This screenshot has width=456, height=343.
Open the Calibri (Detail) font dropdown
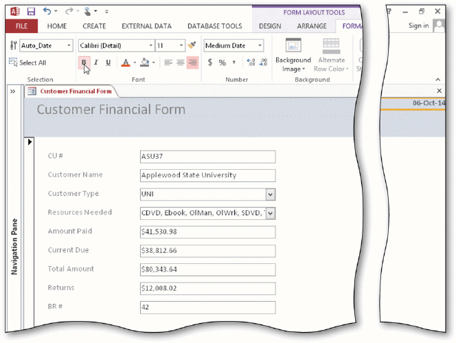(x=150, y=45)
